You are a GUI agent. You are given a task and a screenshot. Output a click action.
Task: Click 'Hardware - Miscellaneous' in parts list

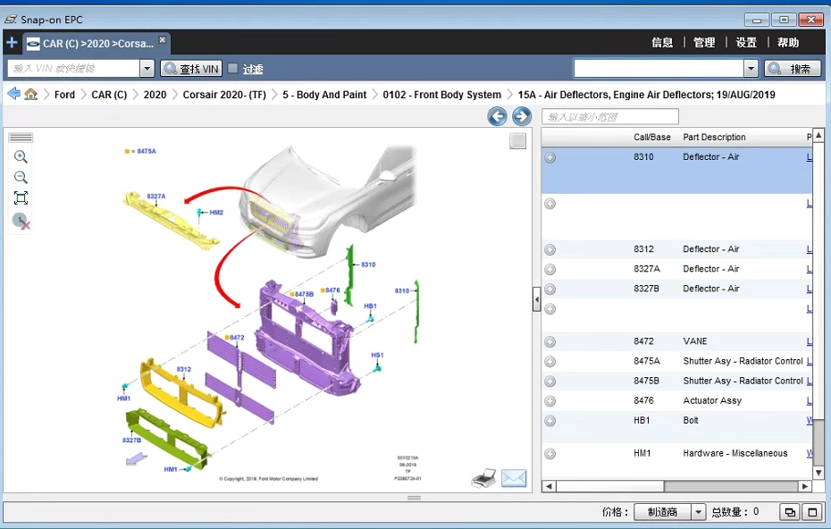point(735,453)
